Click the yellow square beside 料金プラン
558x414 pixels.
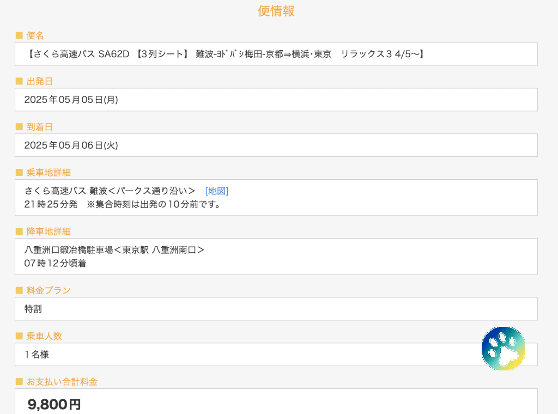tap(19, 290)
